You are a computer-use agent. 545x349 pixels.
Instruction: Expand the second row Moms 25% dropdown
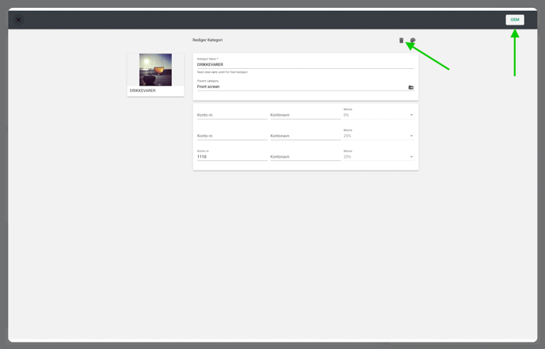(x=377, y=136)
